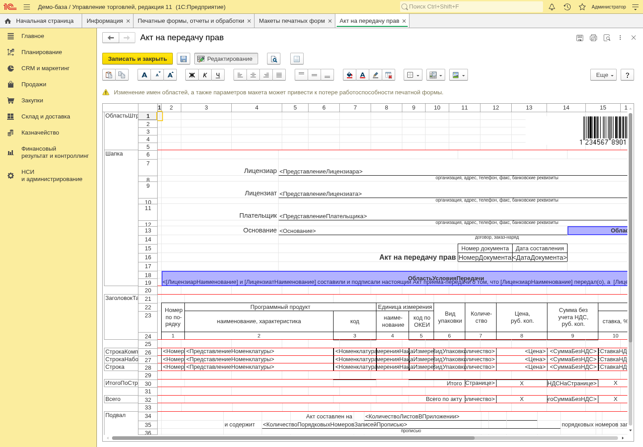Set vertical alignment to top

301,75
